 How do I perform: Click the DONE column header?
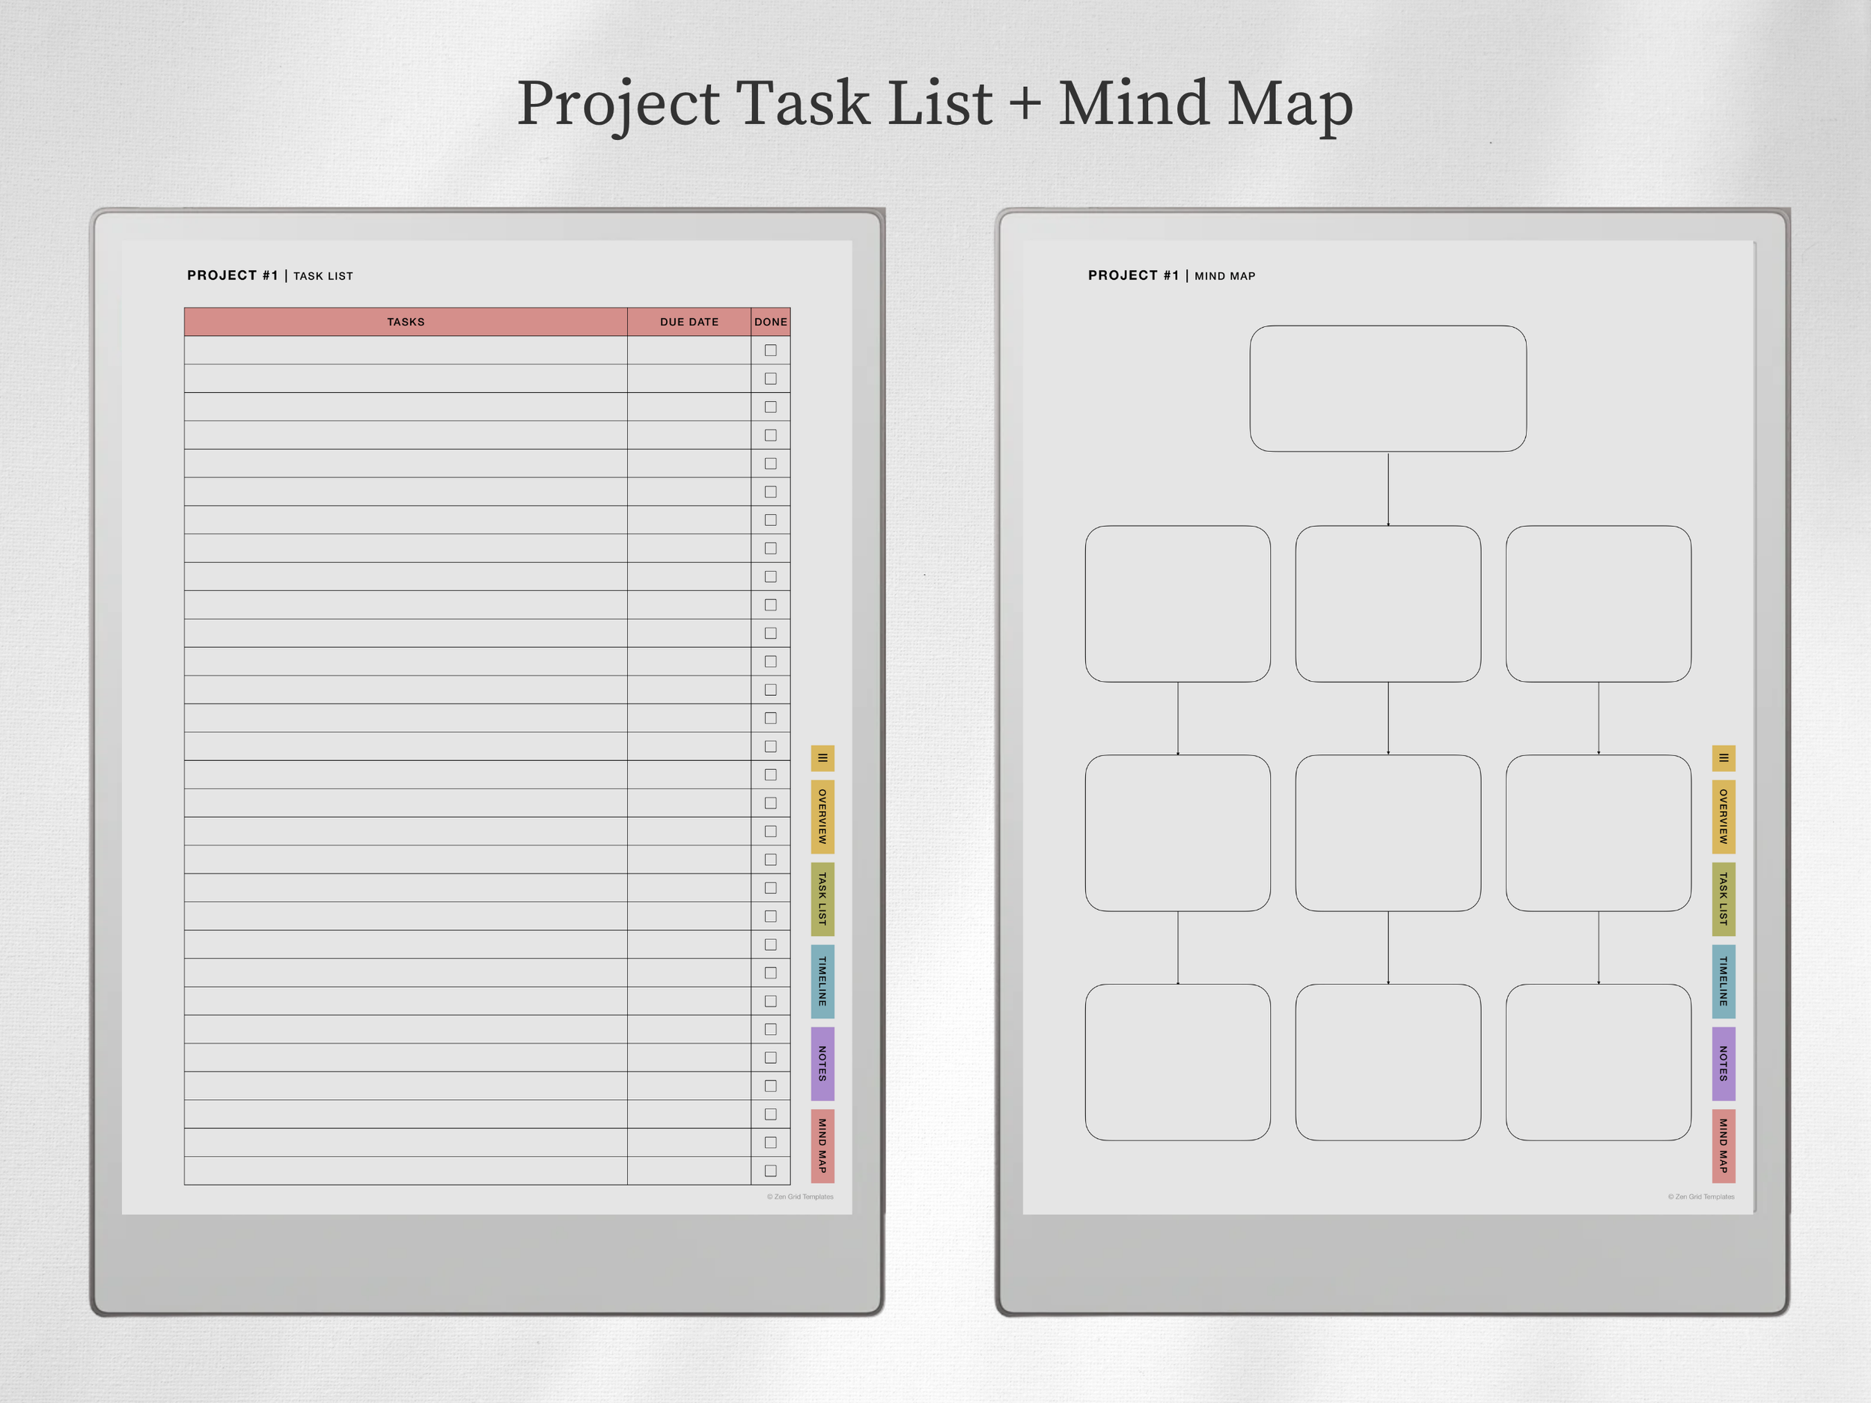coord(771,321)
